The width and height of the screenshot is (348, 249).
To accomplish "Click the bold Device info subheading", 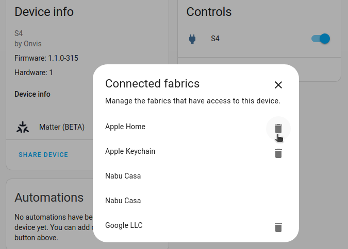I will point(32,94).
